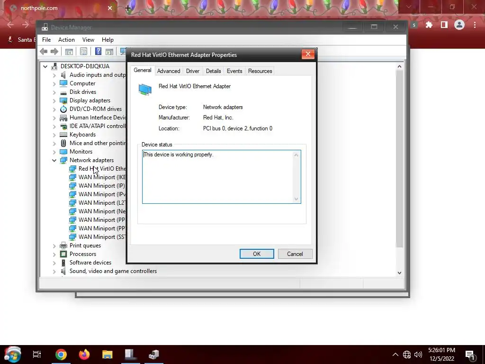Click the Human Interface Devices icon
Image resolution: width=485 pixels, height=364 pixels.
[x=63, y=118]
